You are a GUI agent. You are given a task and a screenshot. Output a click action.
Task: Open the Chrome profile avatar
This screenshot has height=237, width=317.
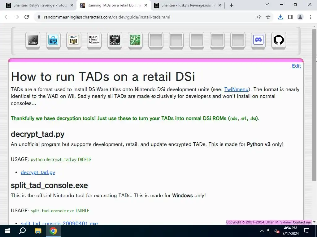(300, 17)
